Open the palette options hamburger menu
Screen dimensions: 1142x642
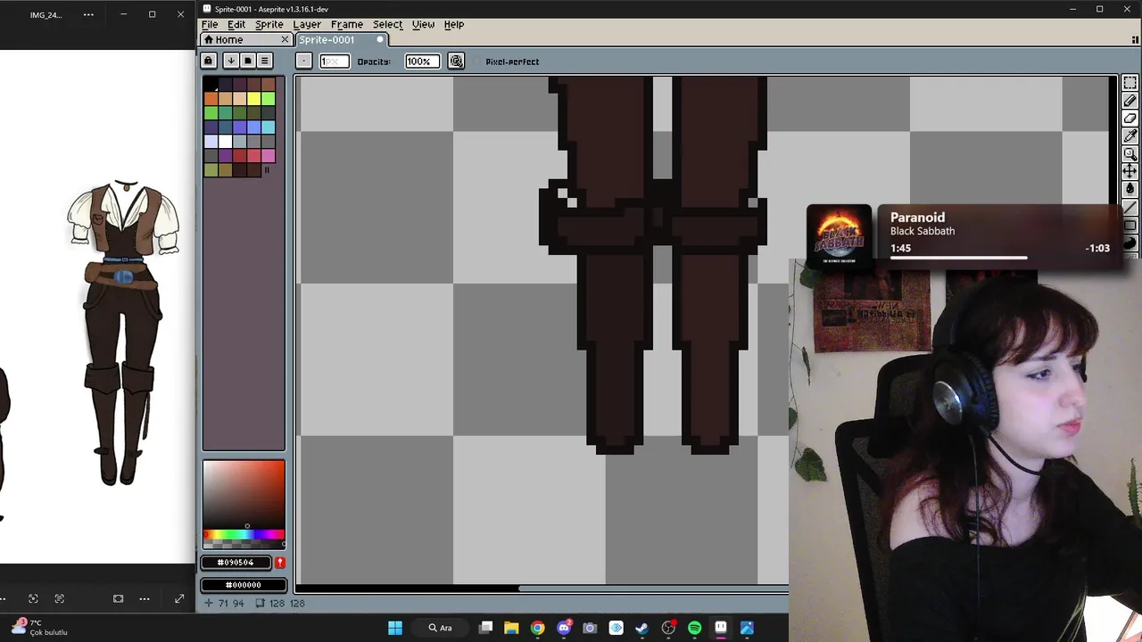pos(264,61)
